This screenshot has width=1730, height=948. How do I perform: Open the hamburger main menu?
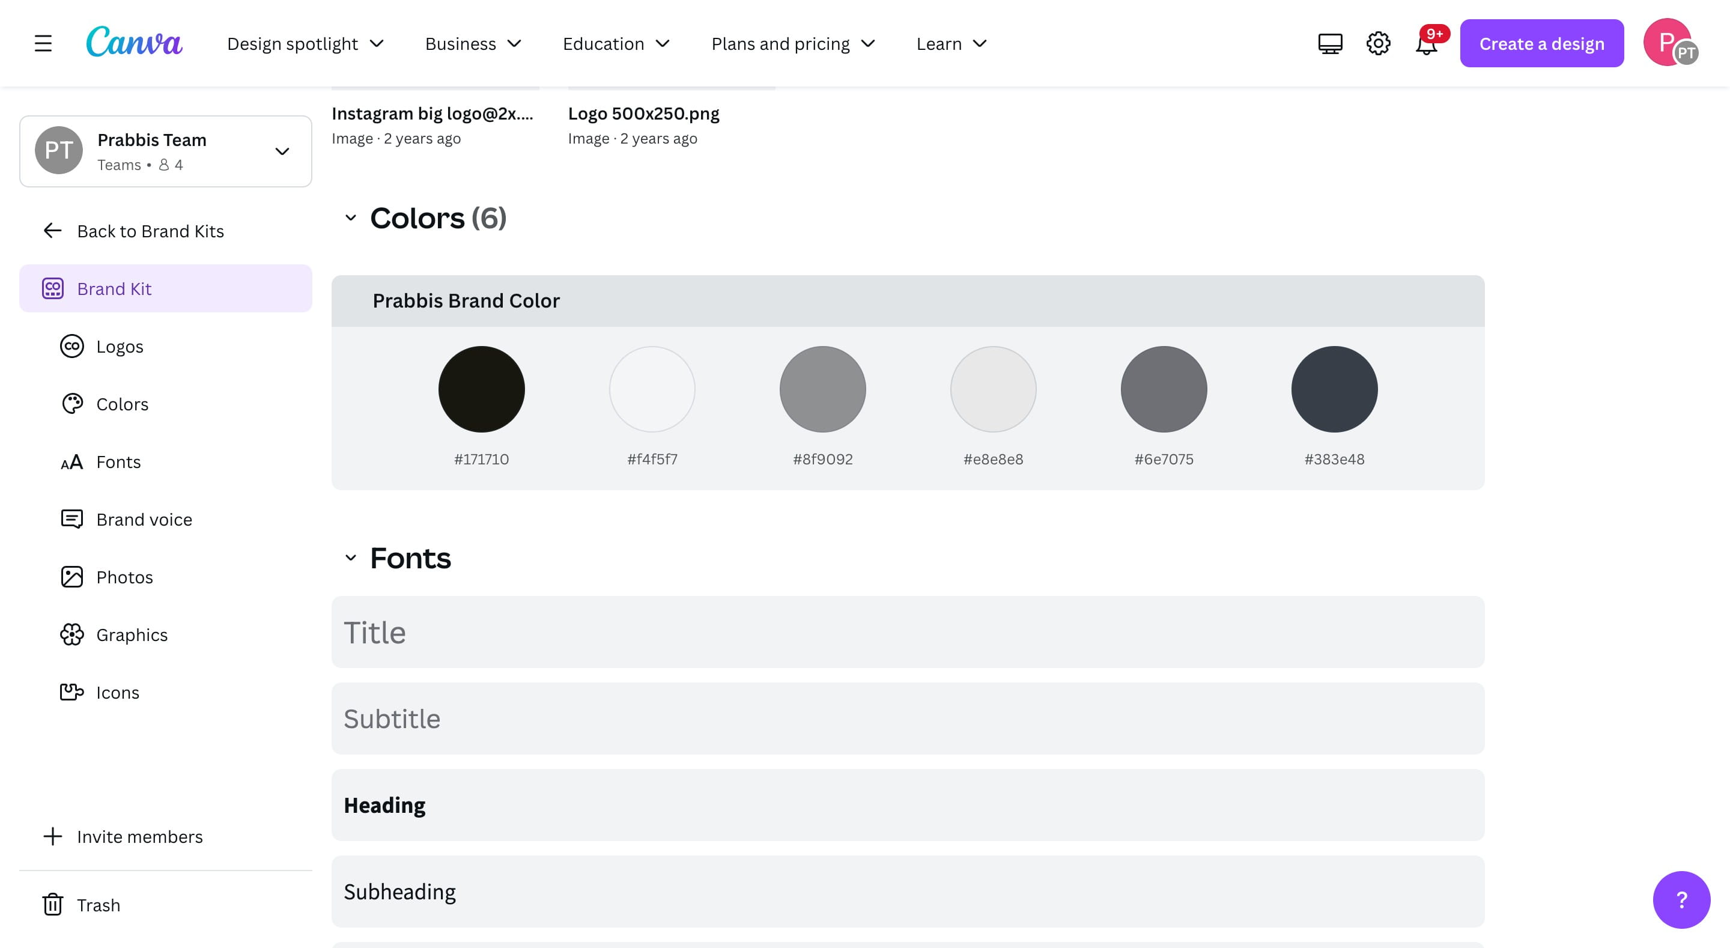click(x=43, y=44)
